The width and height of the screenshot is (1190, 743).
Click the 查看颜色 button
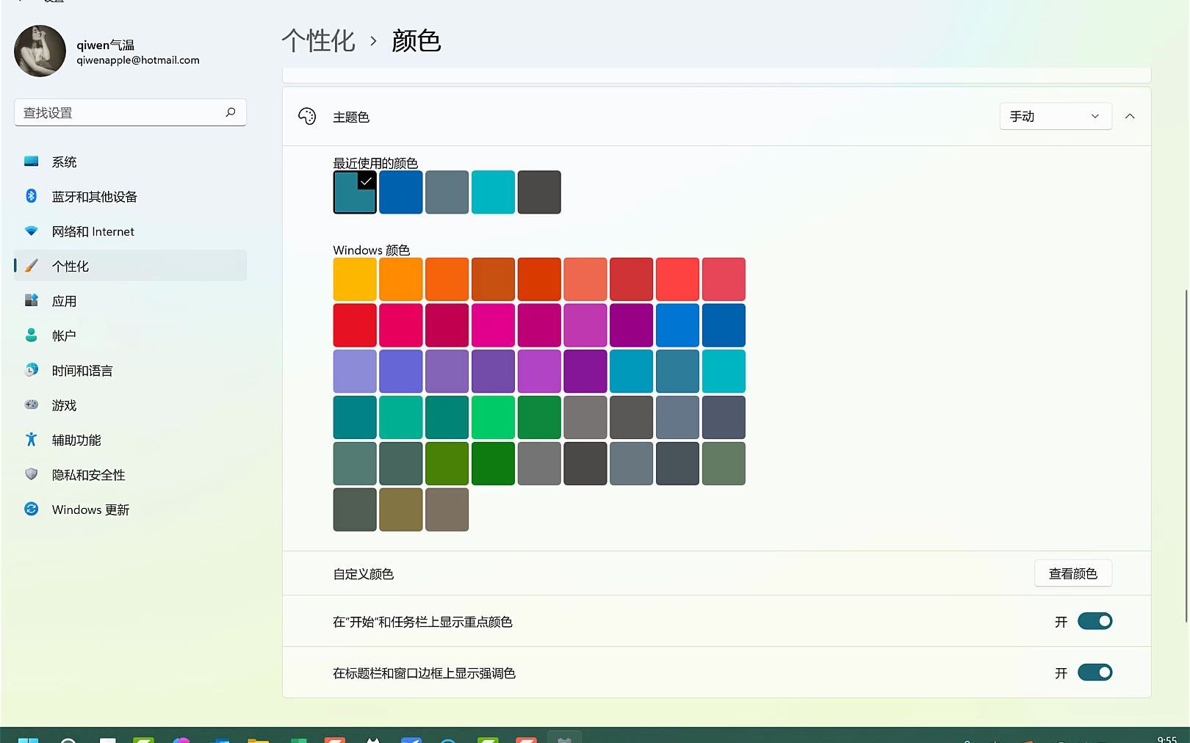tap(1072, 573)
